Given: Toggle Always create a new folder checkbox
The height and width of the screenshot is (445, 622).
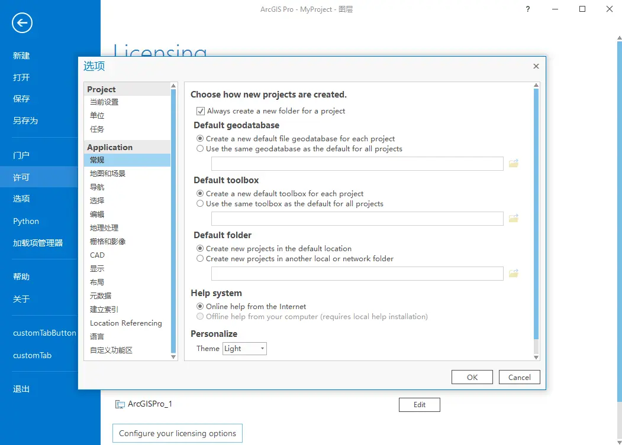Looking at the screenshot, I should [x=201, y=111].
